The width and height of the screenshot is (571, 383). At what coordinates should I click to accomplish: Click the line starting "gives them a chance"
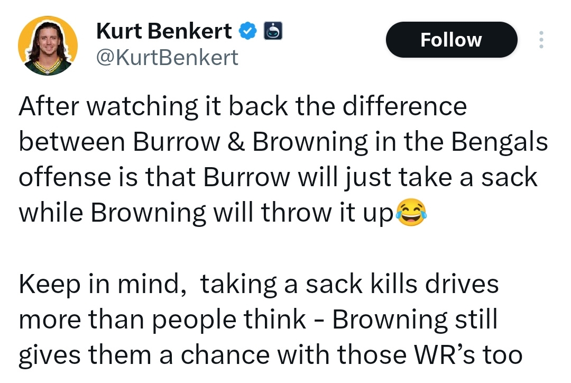270,355
